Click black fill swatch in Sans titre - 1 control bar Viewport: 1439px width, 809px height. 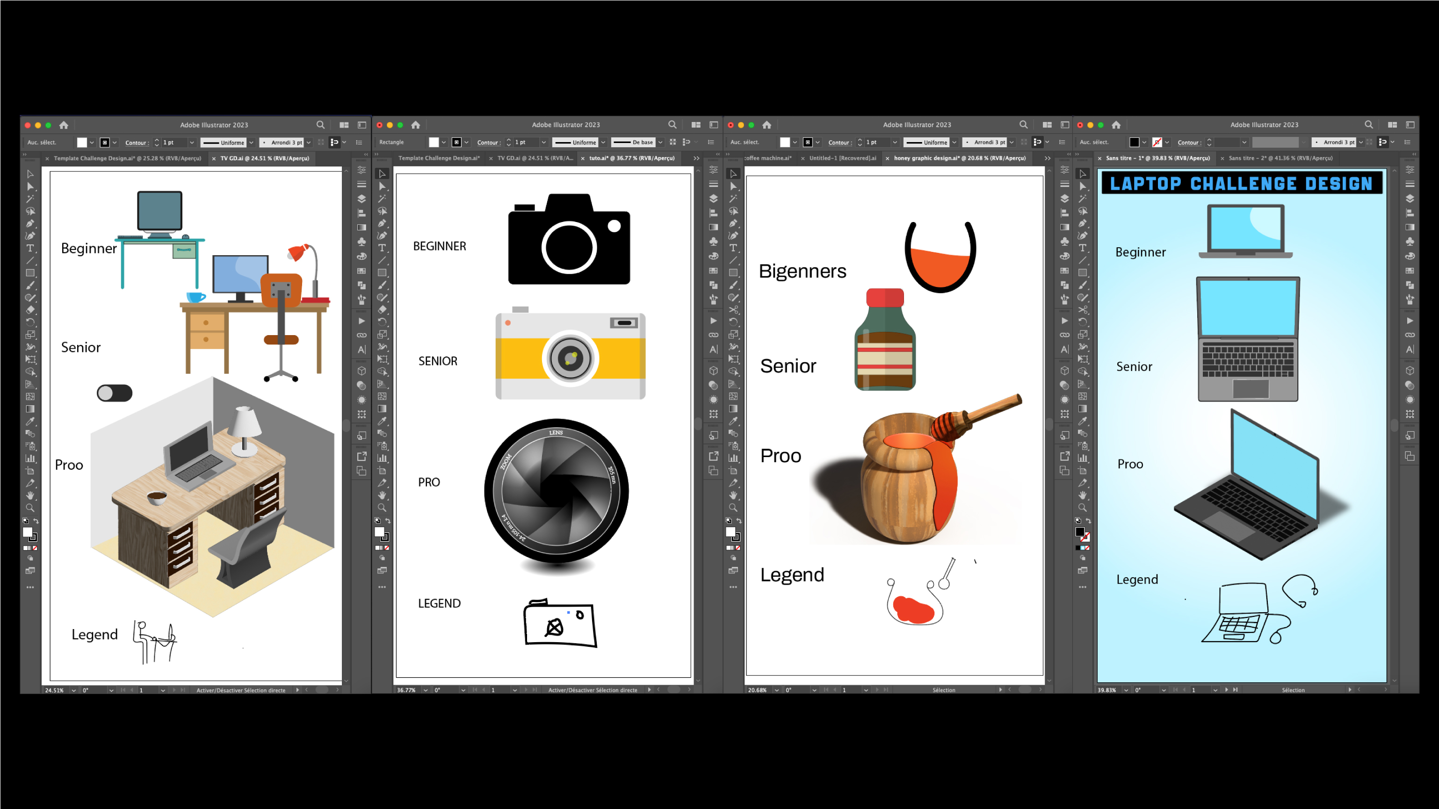pyautogui.click(x=1134, y=143)
